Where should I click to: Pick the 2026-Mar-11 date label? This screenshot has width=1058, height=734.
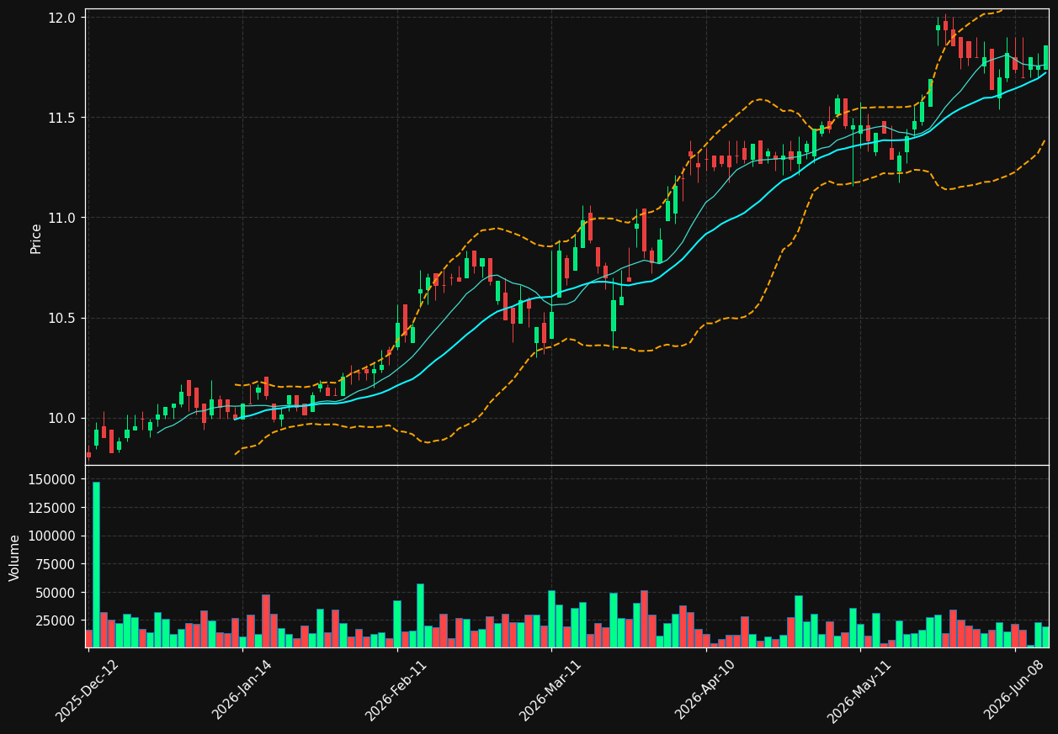(550, 690)
